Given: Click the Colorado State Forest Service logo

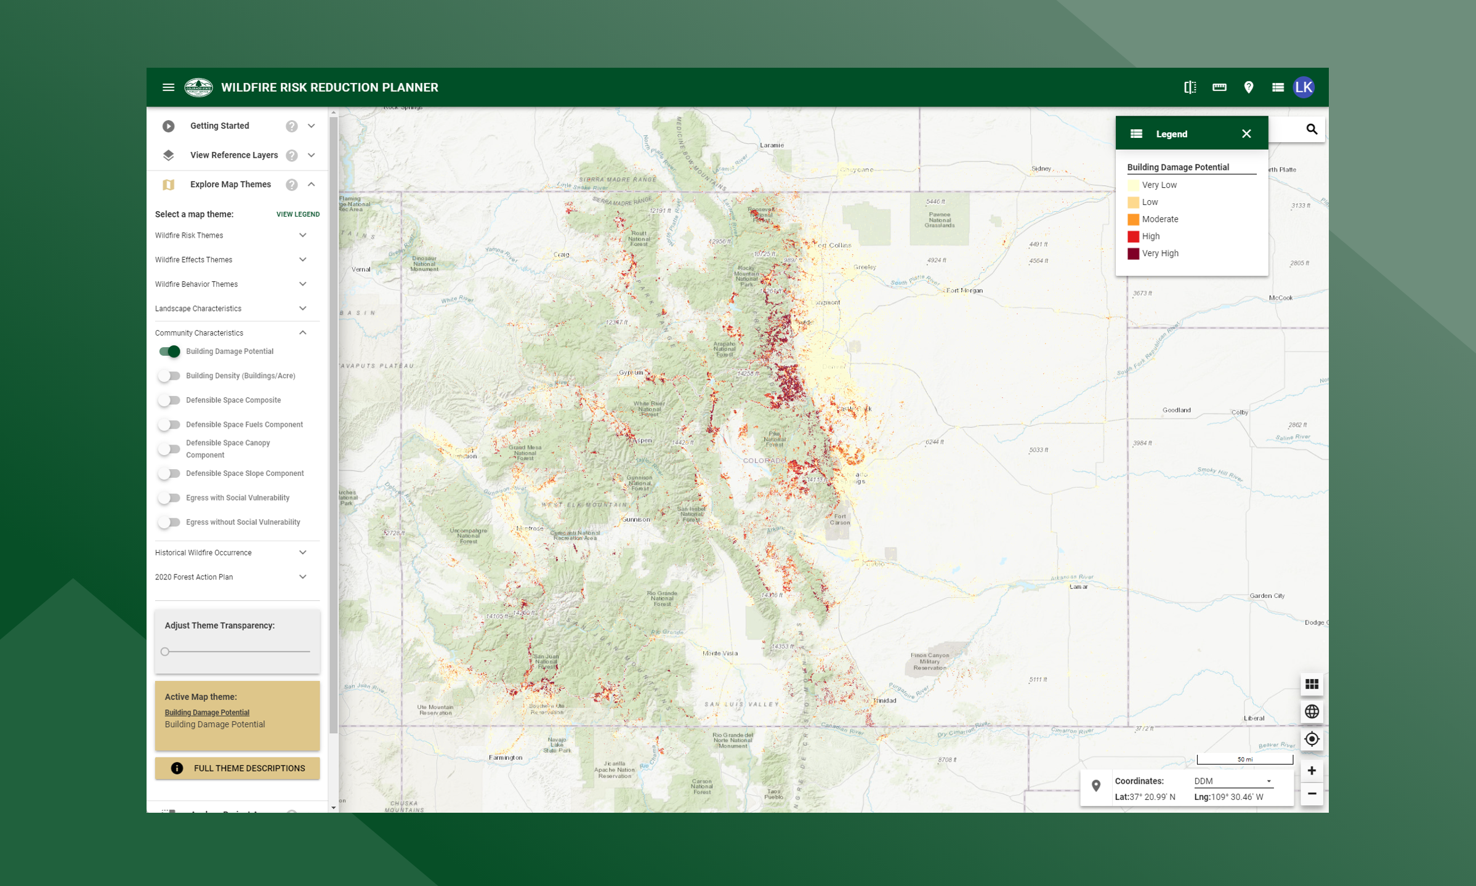Looking at the screenshot, I should [x=198, y=87].
